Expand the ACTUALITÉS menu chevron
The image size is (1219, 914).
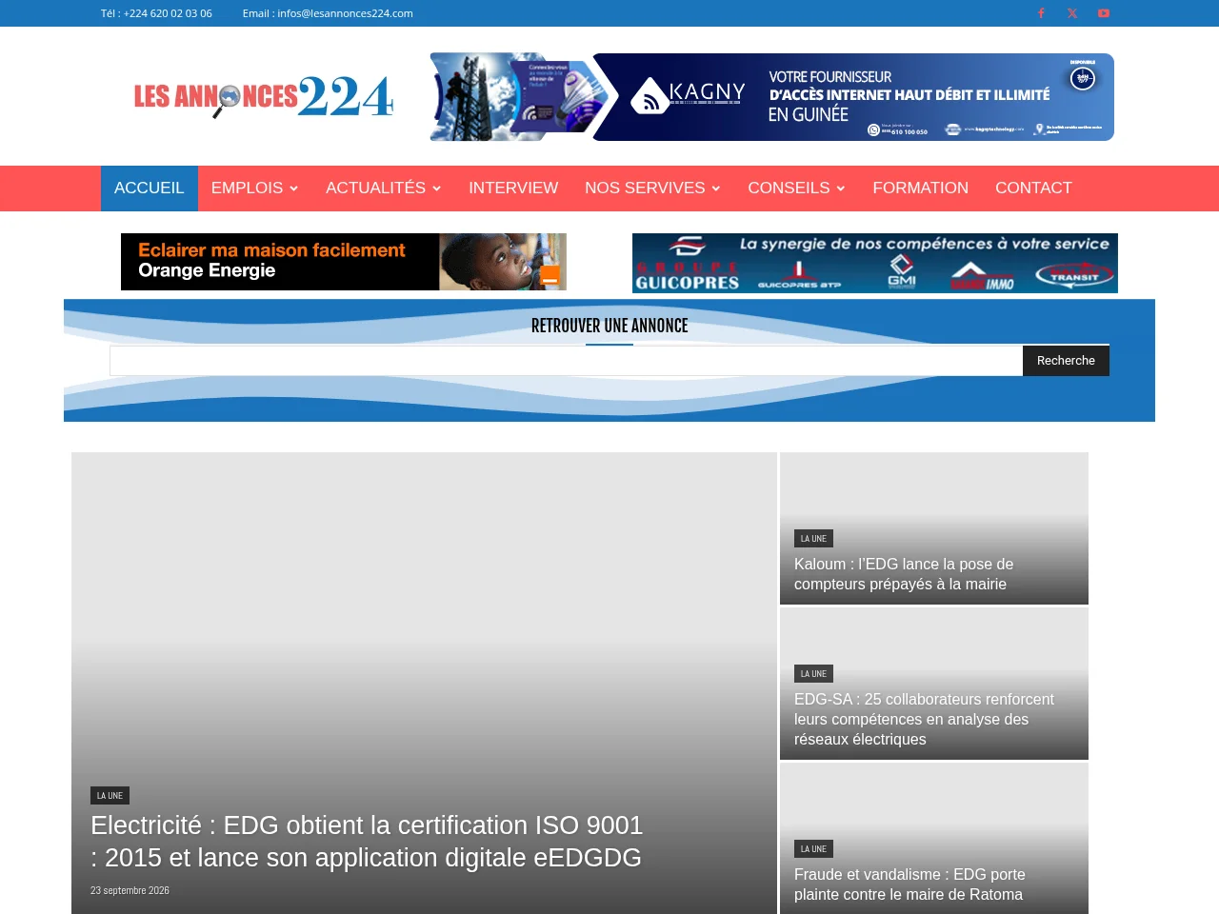coord(437,189)
